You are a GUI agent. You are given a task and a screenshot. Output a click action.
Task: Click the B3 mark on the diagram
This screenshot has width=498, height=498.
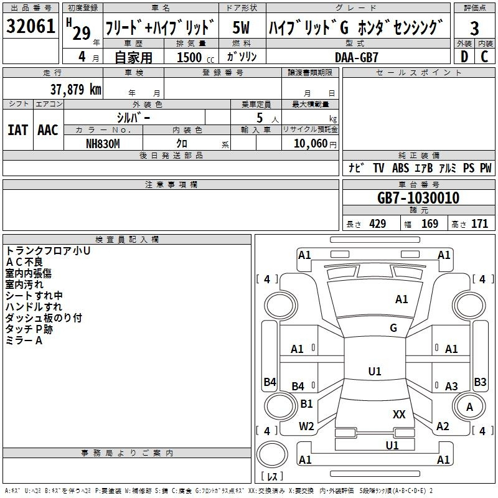tap(480, 382)
